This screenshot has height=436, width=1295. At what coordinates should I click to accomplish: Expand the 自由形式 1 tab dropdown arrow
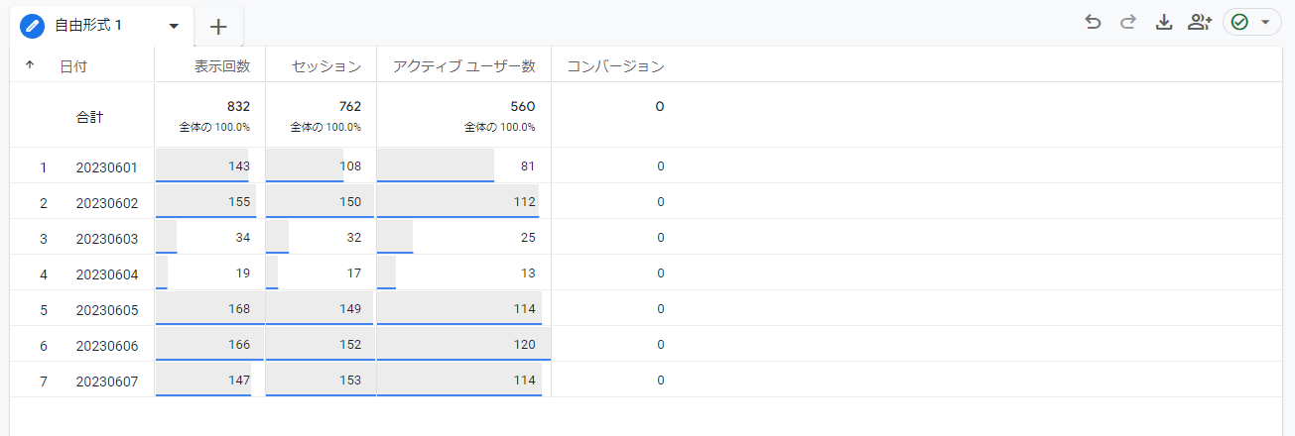[x=174, y=26]
